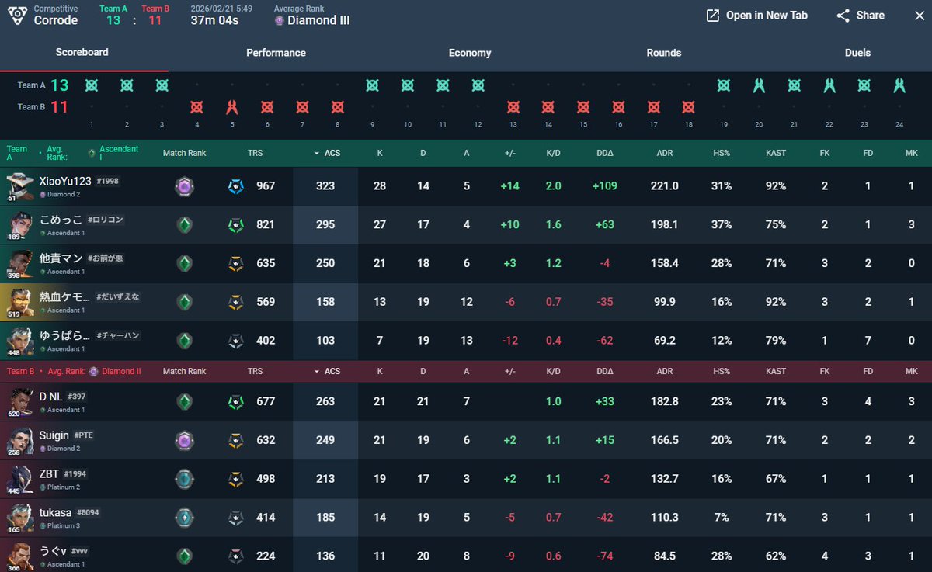This screenshot has width=932, height=572.
Task: Select round 5 spike icon for Team B
Action: point(231,107)
